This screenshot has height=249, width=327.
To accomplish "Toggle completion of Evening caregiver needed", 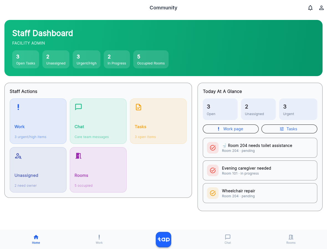I will point(213,170).
